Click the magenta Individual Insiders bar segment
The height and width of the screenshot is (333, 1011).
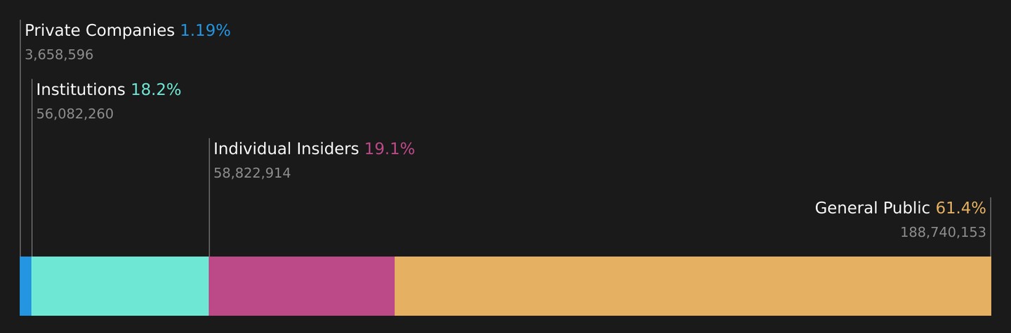click(302, 286)
